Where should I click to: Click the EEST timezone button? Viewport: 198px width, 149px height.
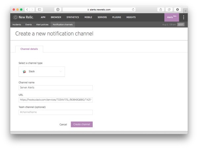tap(181, 24)
